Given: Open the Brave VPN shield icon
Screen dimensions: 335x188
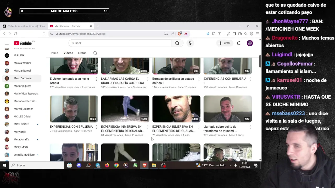Looking at the screenshot, I should pyautogui.click(x=252, y=34).
